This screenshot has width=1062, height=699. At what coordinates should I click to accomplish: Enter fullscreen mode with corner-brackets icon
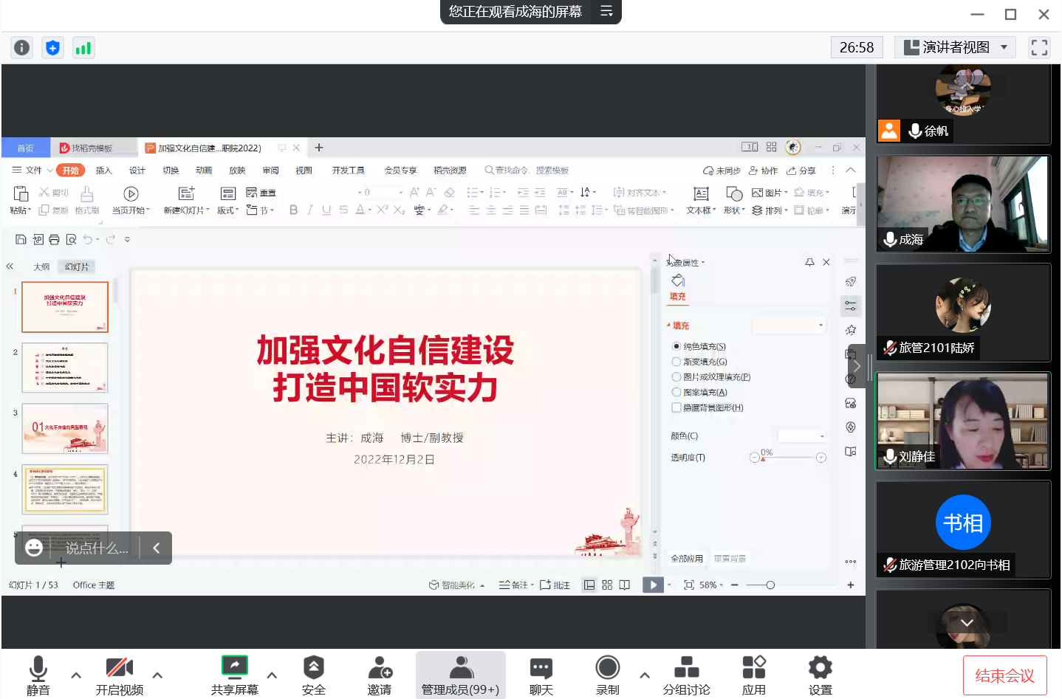point(1039,47)
